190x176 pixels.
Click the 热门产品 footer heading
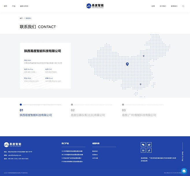(x=65, y=143)
